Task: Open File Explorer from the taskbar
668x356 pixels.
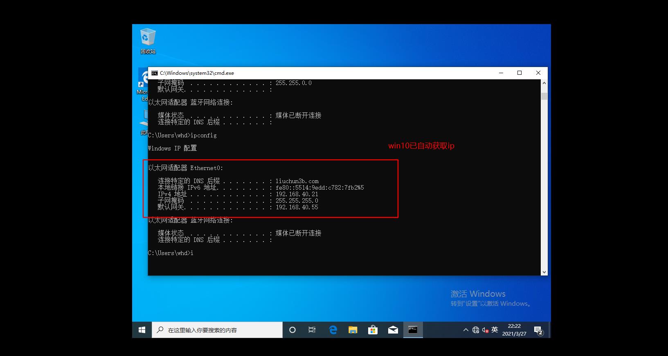Action: 353,330
